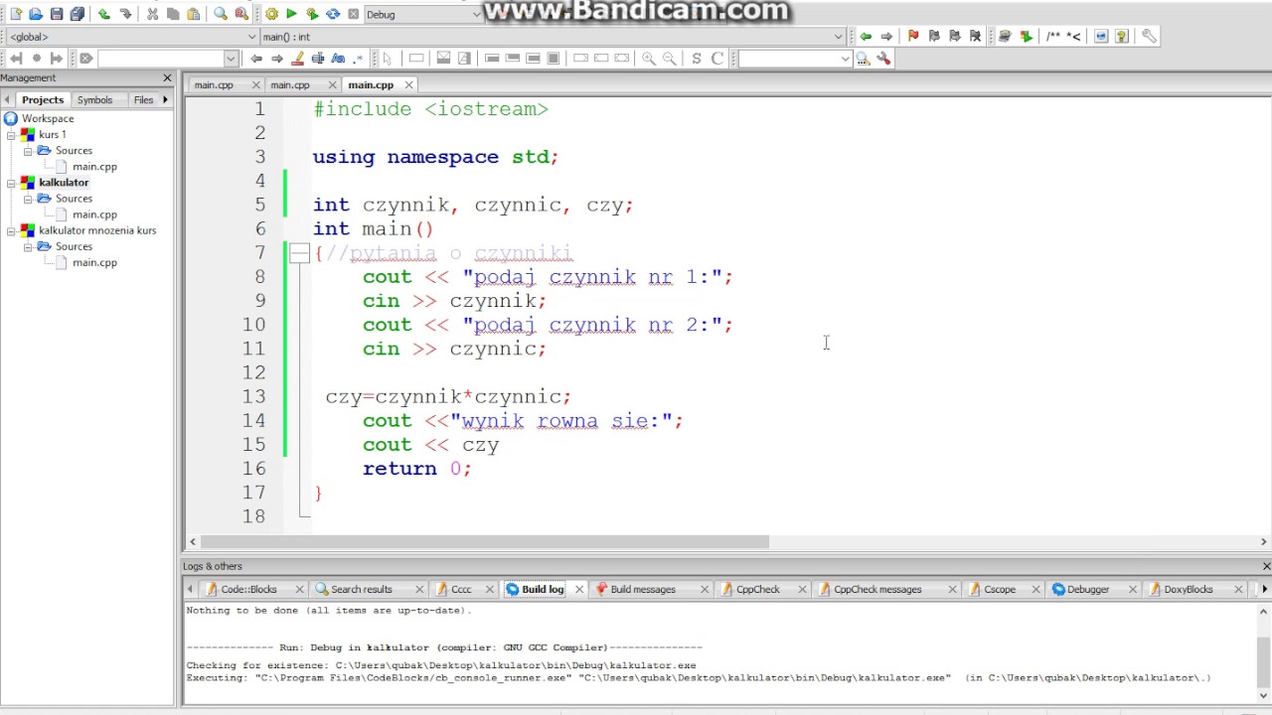Viewport: 1272px width, 715px height.
Task: Open the search combo box dropdown arrow
Action: [846, 59]
